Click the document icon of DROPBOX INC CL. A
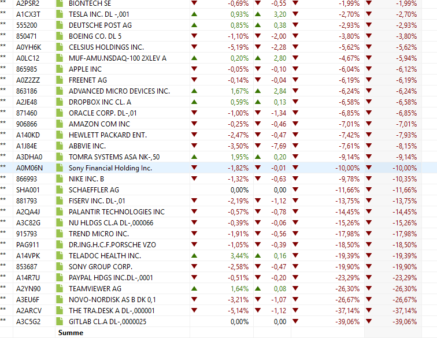437x338 pixels. [60, 102]
